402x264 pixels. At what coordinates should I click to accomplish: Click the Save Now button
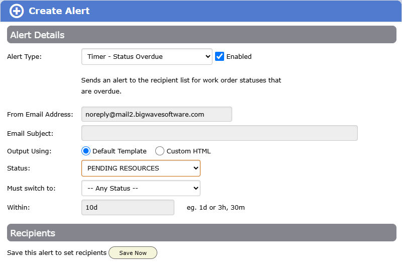click(x=133, y=253)
